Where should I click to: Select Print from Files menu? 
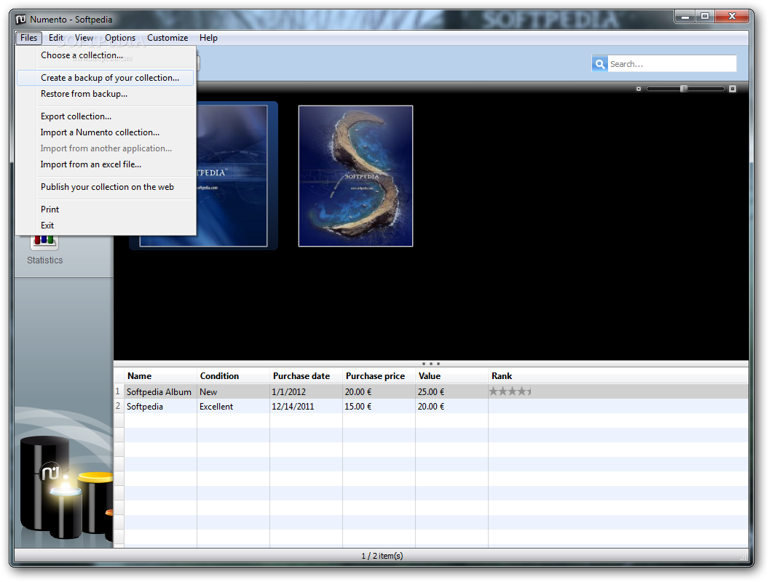[106, 210]
